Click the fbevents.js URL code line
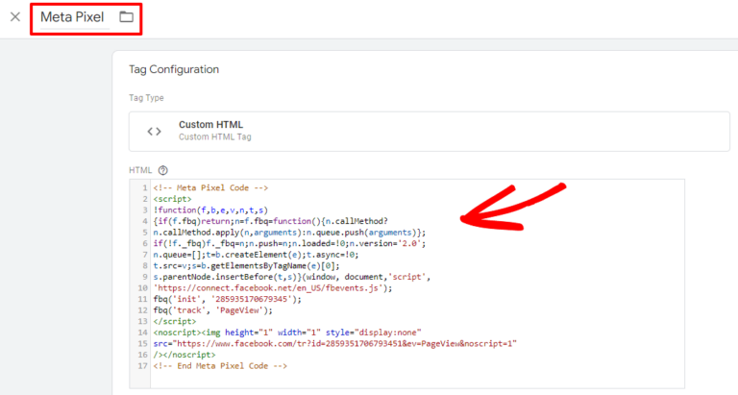Screen dimensions: 738x395 point(273,288)
